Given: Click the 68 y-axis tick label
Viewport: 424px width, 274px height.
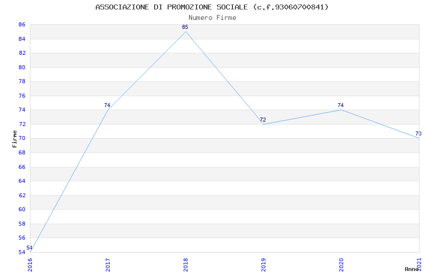Looking at the screenshot, I should (22, 153).
